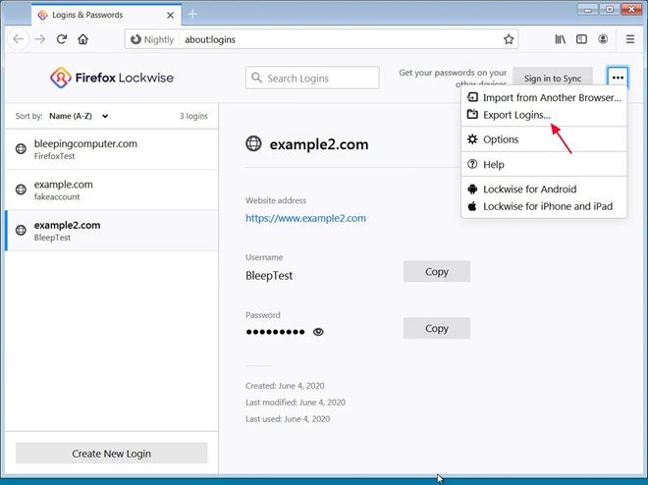Bookmark this page with star icon
The image size is (648, 485).
509,39
